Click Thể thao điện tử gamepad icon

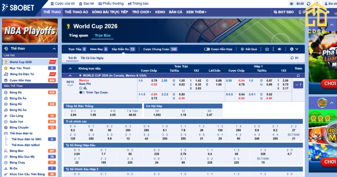[6, 133]
